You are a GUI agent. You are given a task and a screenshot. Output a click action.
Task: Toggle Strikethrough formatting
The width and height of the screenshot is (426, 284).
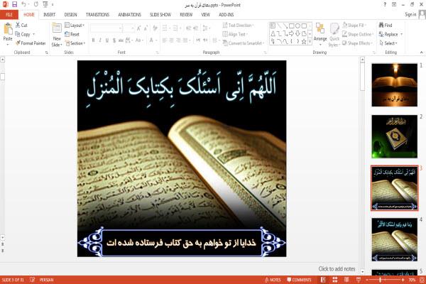121,40
